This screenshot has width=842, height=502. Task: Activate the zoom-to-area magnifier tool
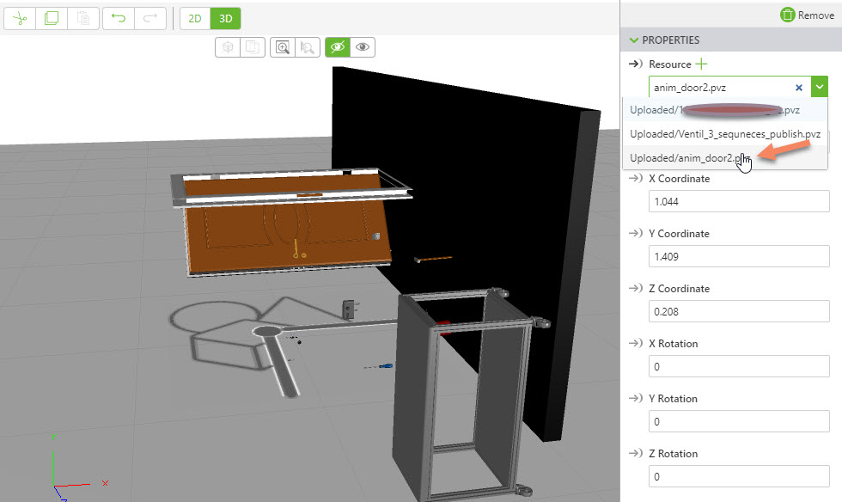click(282, 47)
